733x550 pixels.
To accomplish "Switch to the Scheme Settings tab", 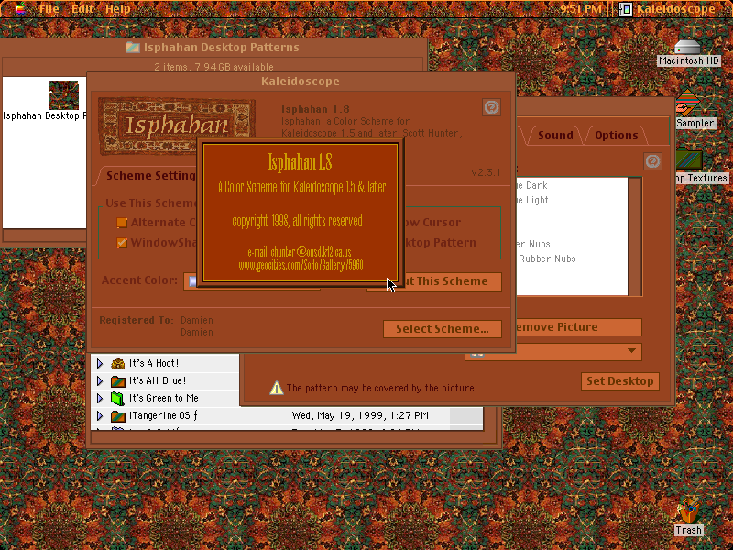I will (x=150, y=176).
